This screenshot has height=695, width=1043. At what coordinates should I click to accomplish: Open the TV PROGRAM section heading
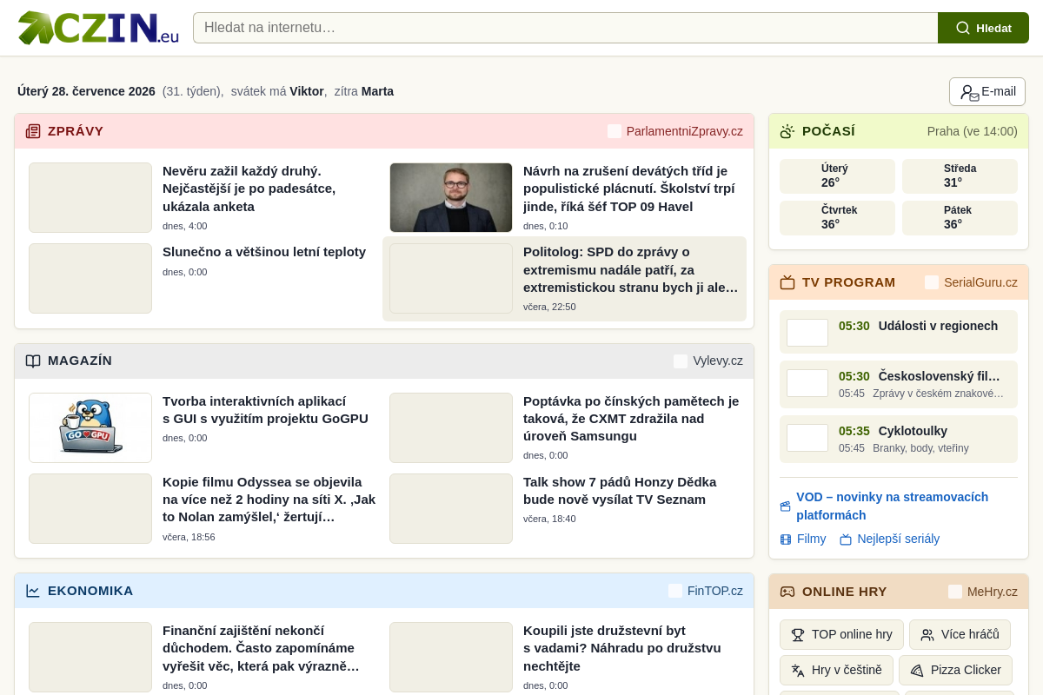point(848,282)
